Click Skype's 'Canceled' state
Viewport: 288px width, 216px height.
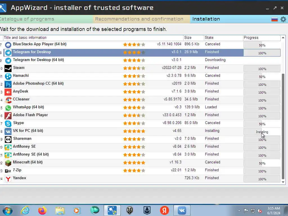pos(213,123)
